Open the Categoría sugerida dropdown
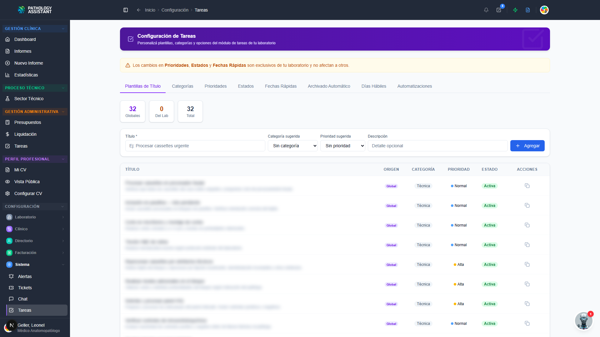The image size is (600, 337). pos(293,146)
